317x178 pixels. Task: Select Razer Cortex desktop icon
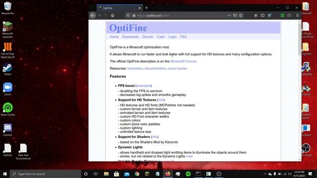point(7,109)
